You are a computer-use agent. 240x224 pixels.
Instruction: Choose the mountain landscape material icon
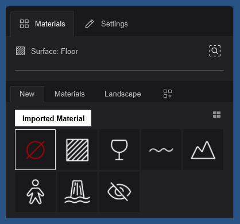[x=203, y=150]
